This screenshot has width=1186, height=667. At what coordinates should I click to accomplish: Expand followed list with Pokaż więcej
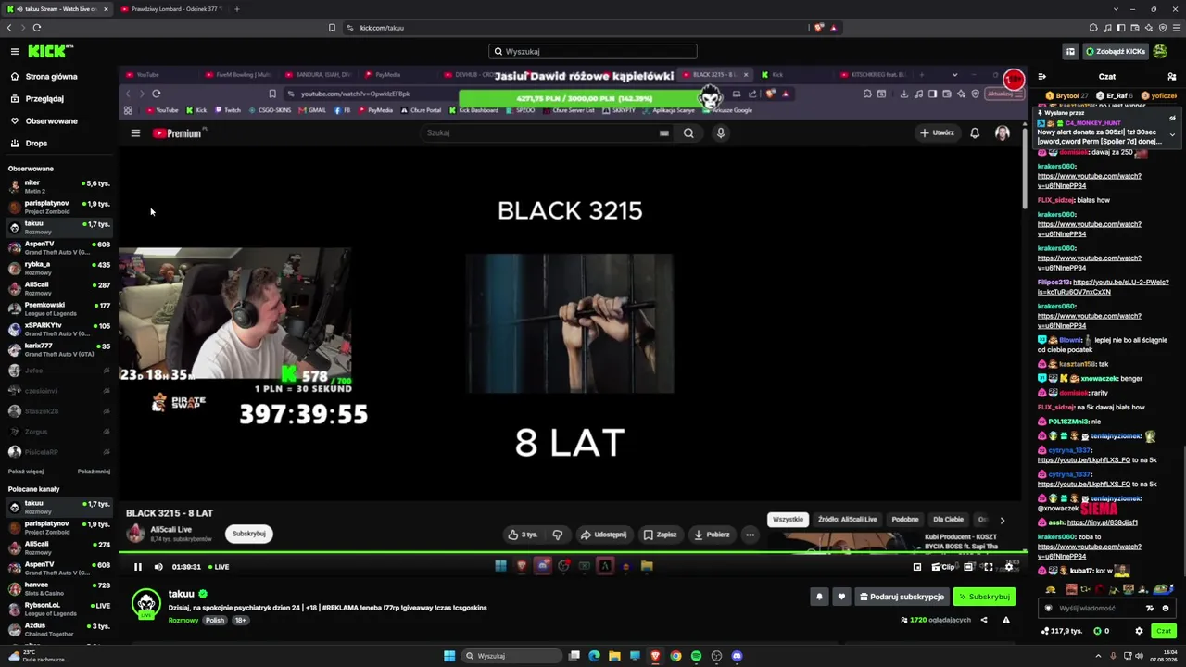pyautogui.click(x=26, y=472)
